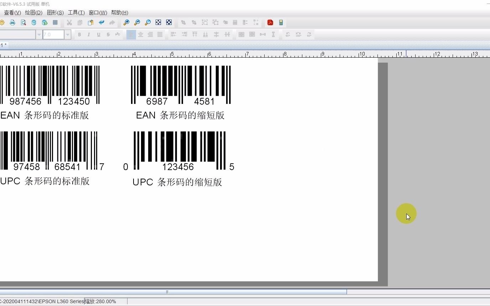The image size is (490, 306).
Task: Click rotate right 90° icon
Action: (x=309, y=35)
